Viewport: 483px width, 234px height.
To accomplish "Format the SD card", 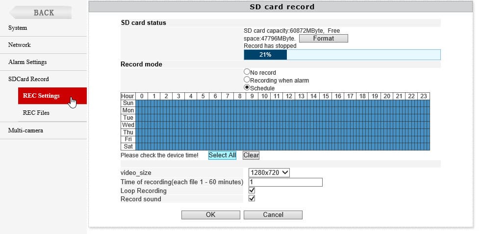I will point(324,38).
